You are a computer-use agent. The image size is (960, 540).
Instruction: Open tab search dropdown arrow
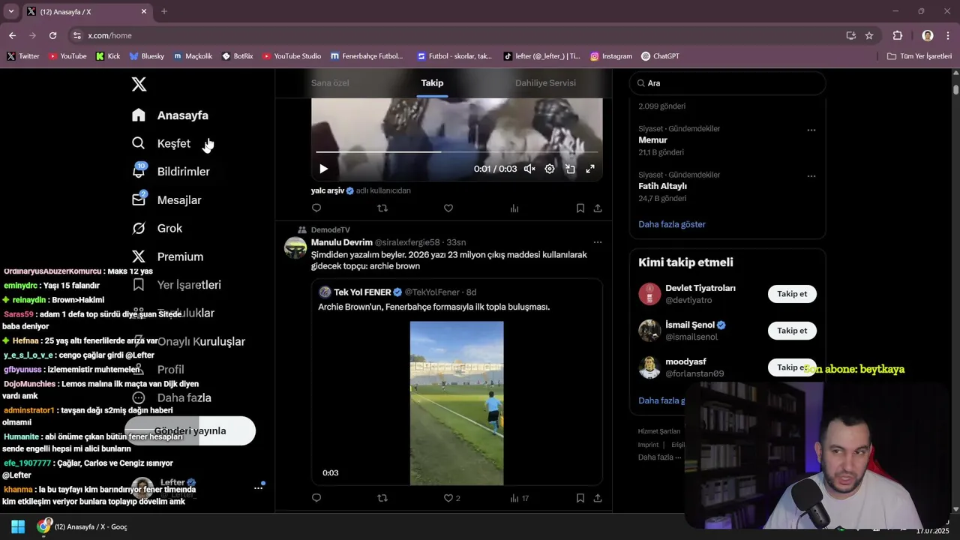coord(11,11)
